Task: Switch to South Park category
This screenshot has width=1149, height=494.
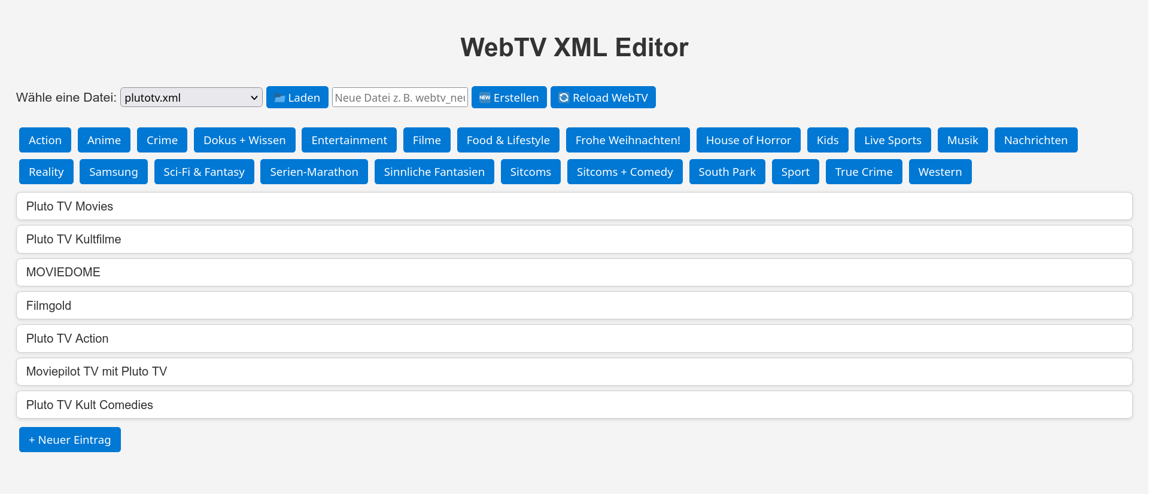Action: (x=727, y=172)
